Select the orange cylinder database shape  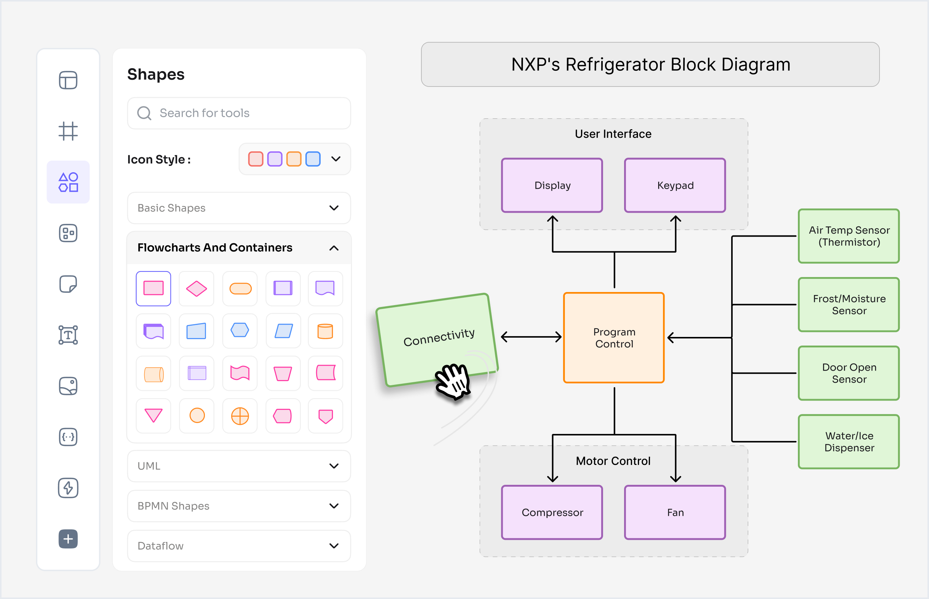pos(326,331)
